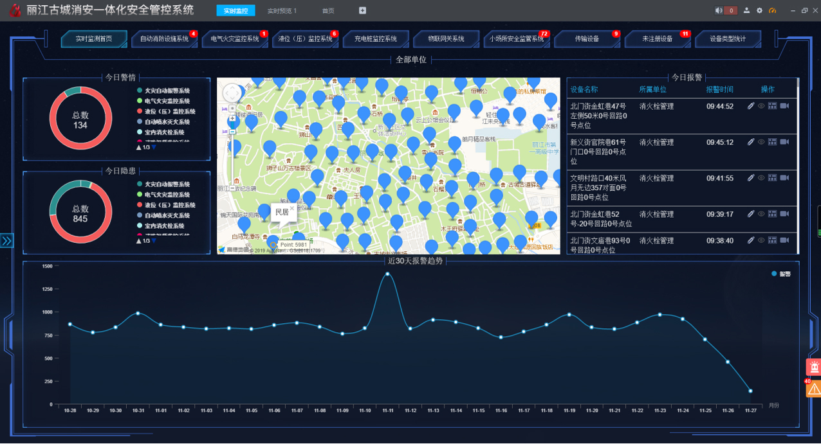This screenshot has height=444, width=821.
Task: Edit the 09:41:55 alarm with pencil icon
Action: coord(751,178)
